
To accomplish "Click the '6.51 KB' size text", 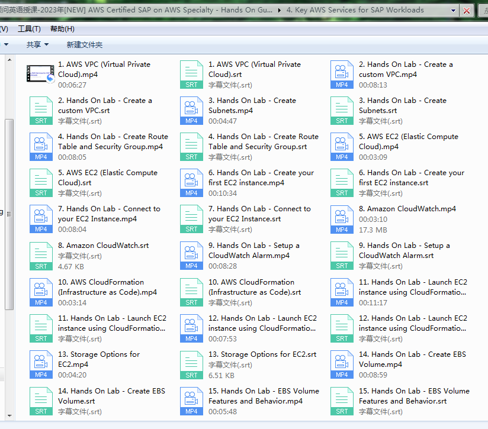I will click(x=221, y=376).
